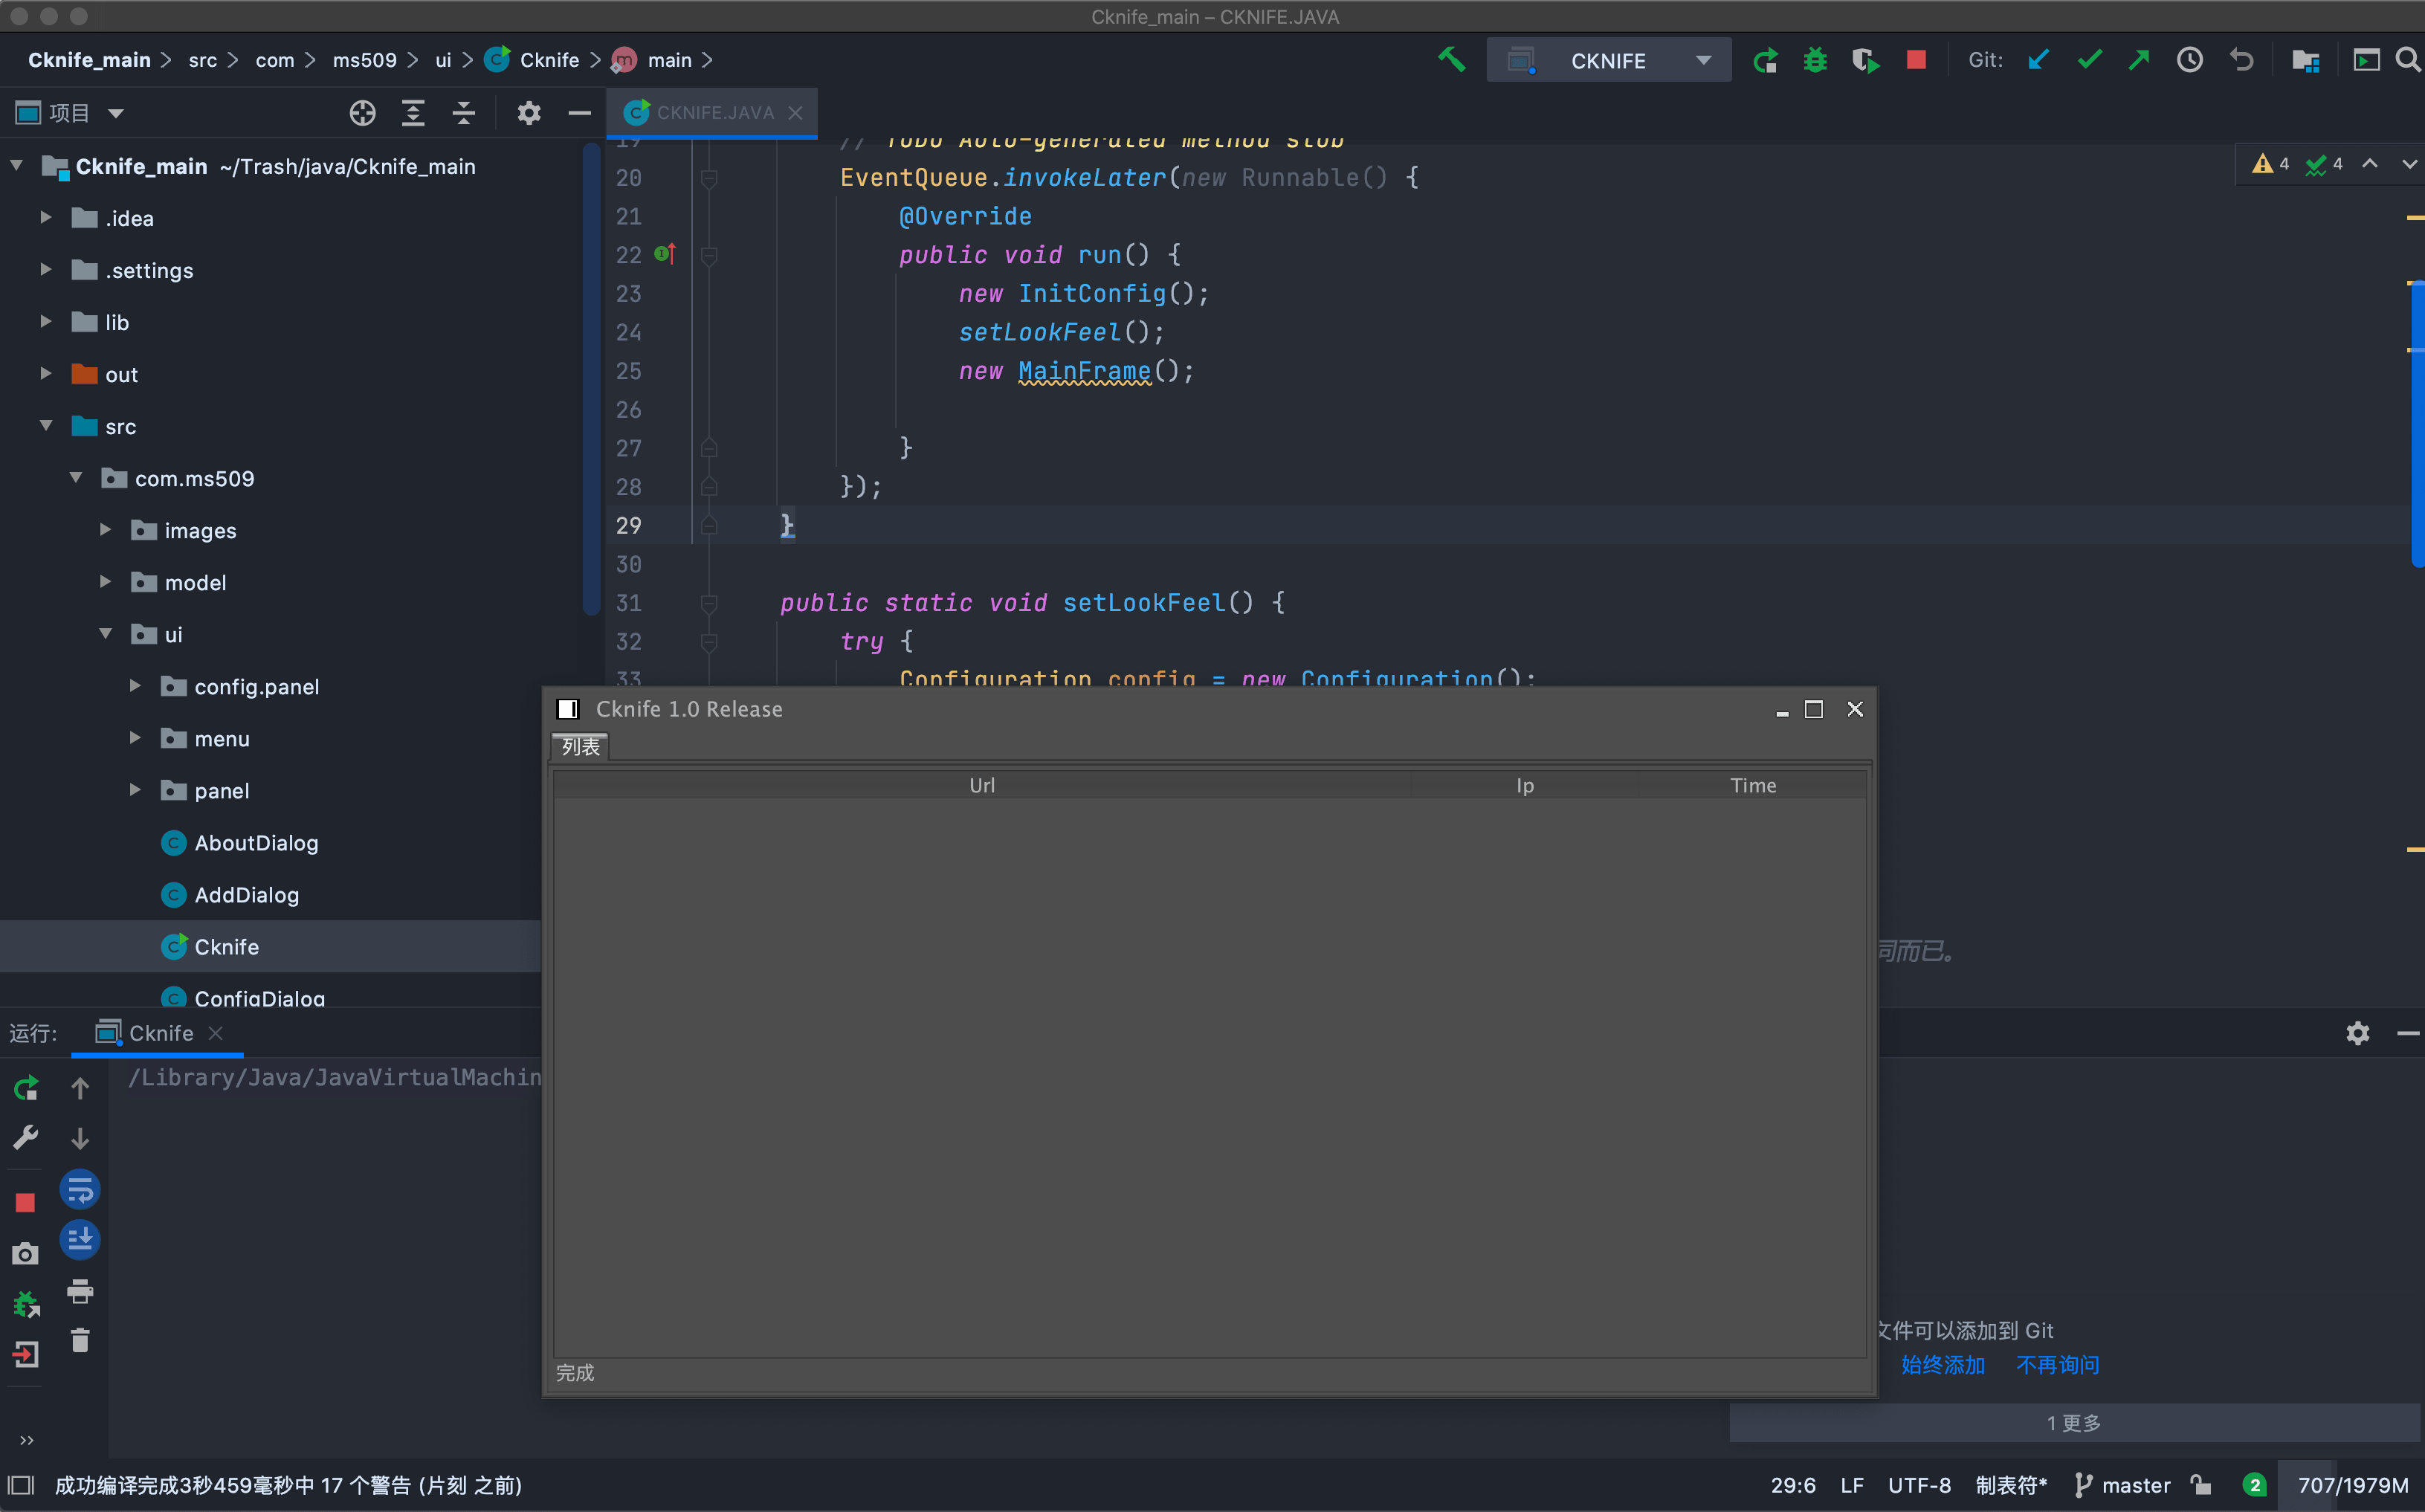2425x1512 pixels.
Task: Collapse the com.ms509 package
Action: click(76, 477)
